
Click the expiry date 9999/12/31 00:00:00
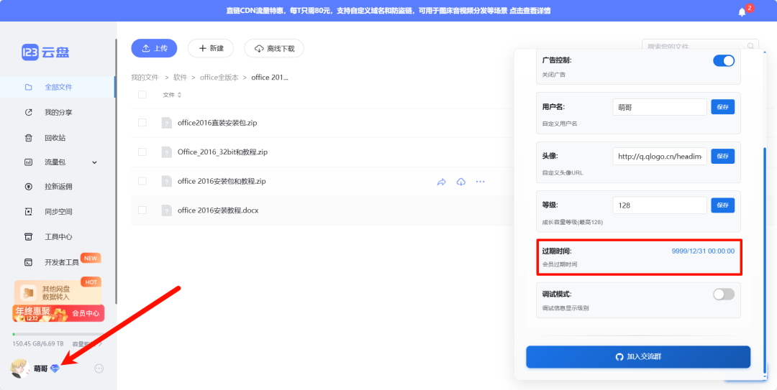pos(703,251)
